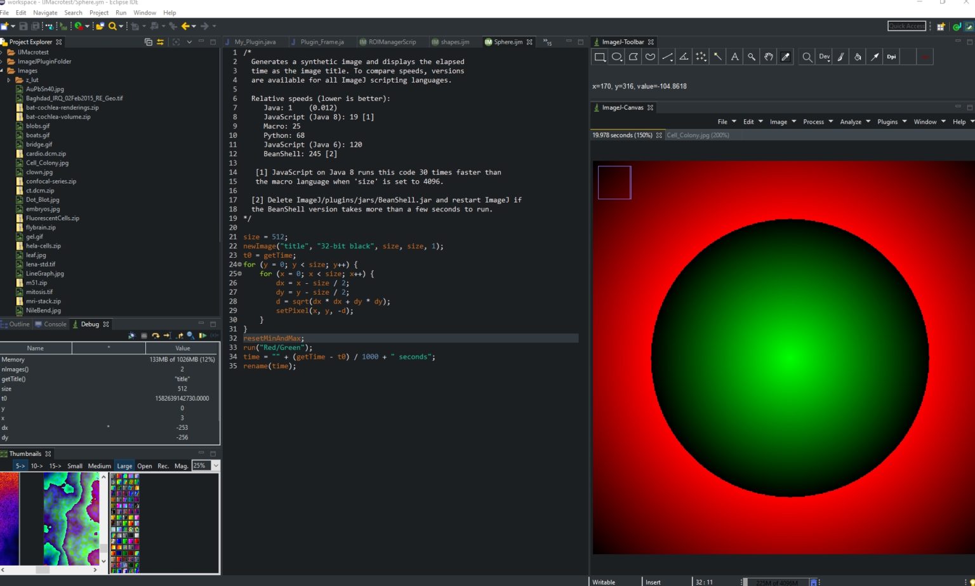Collapse the Images folder in Project Explorer
This screenshot has height=586, width=975.
click(4, 70)
